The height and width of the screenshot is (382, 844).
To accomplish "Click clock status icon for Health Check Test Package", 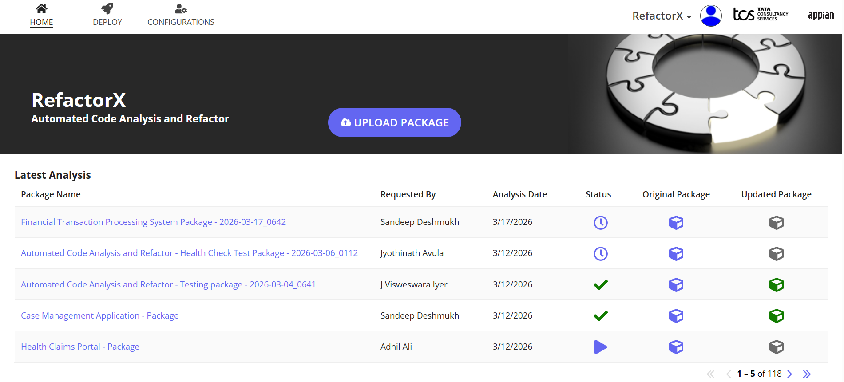I will [x=600, y=254].
